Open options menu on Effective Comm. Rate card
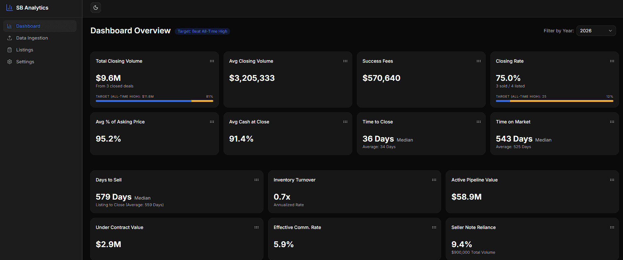 pyautogui.click(x=434, y=227)
